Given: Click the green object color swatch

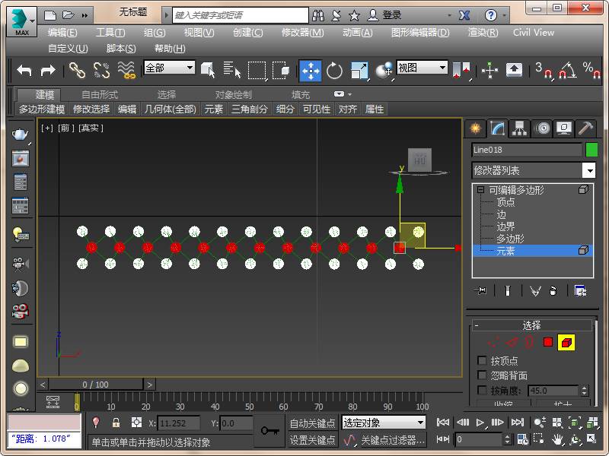Looking at the screenshot, I should tap(591, 150).
